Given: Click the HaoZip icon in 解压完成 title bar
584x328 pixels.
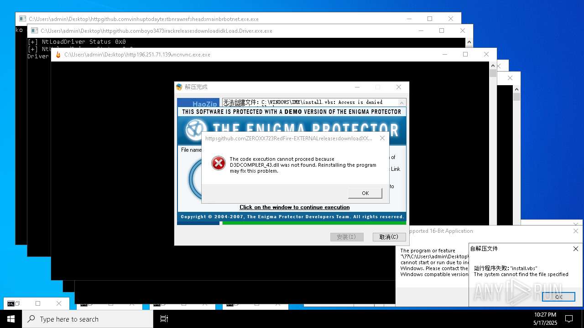Looking at the screenshot, I should coord(179,87).
